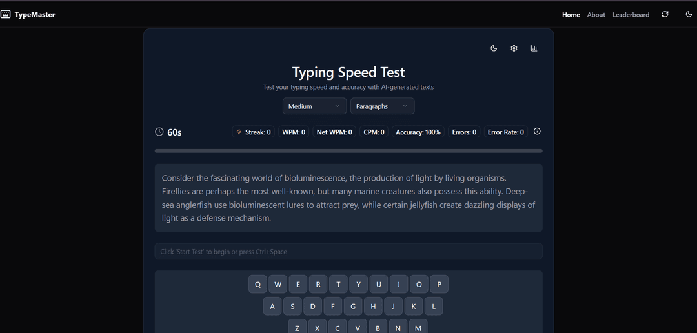Click the L key on virtual keyboard
Screen dimensions: 697x333
click(x=434, y=306)
